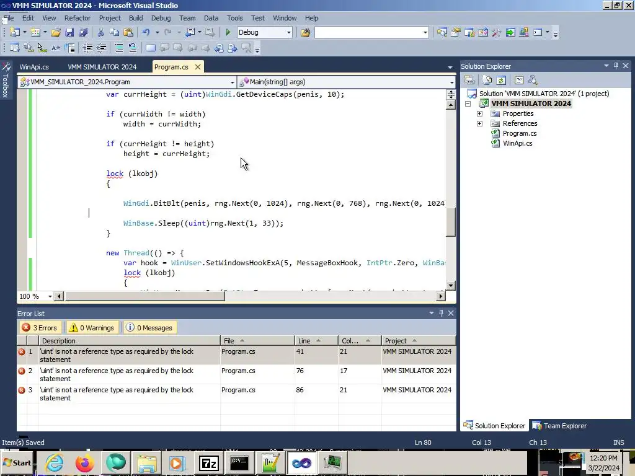The width and height of the screenshot is (635, 476).
Task: Open the Undo history dropdown arrow
Action: (157, 32)
